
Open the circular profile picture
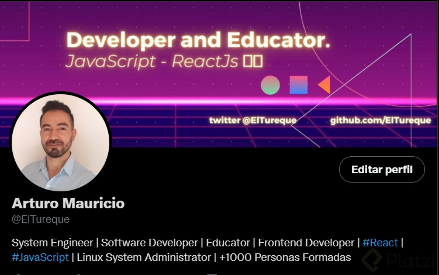[60, 142]
